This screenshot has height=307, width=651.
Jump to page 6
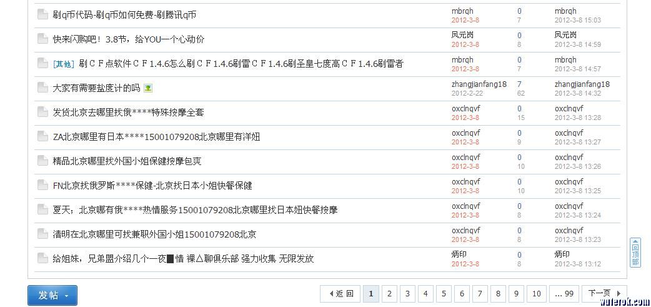pyautogui.click(x=462, y=294)
